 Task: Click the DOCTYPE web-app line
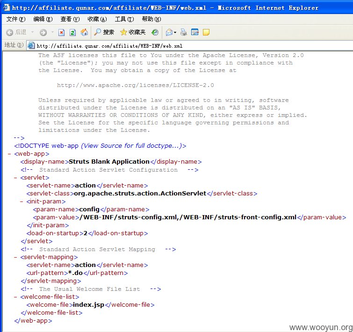point(100,146)
